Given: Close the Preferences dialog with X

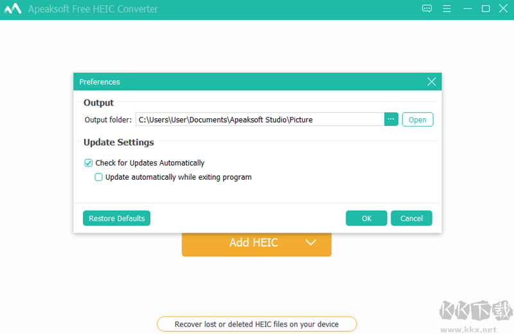Looking at the screenshot, I should (x=432, y=82).
